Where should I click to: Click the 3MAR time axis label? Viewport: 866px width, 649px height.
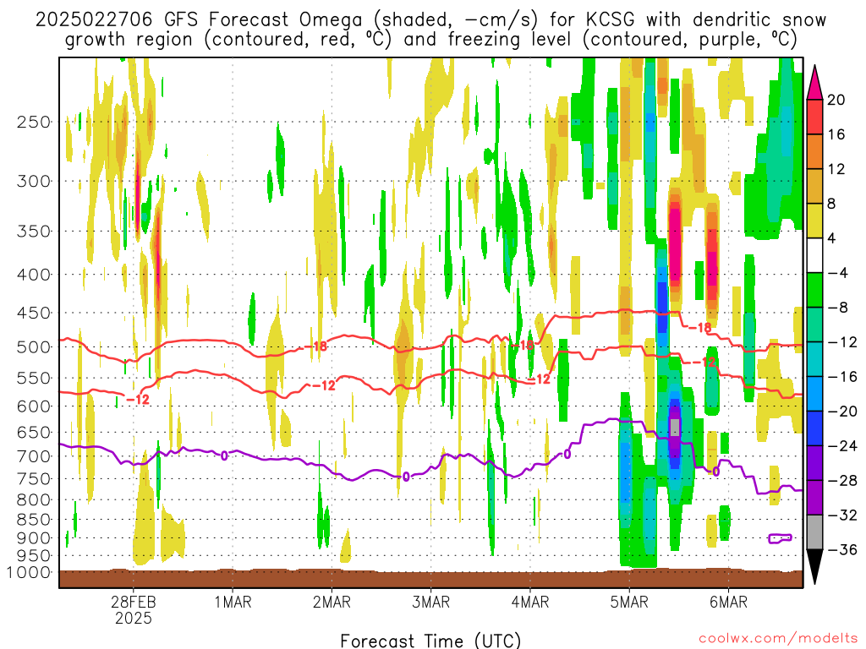430,602
